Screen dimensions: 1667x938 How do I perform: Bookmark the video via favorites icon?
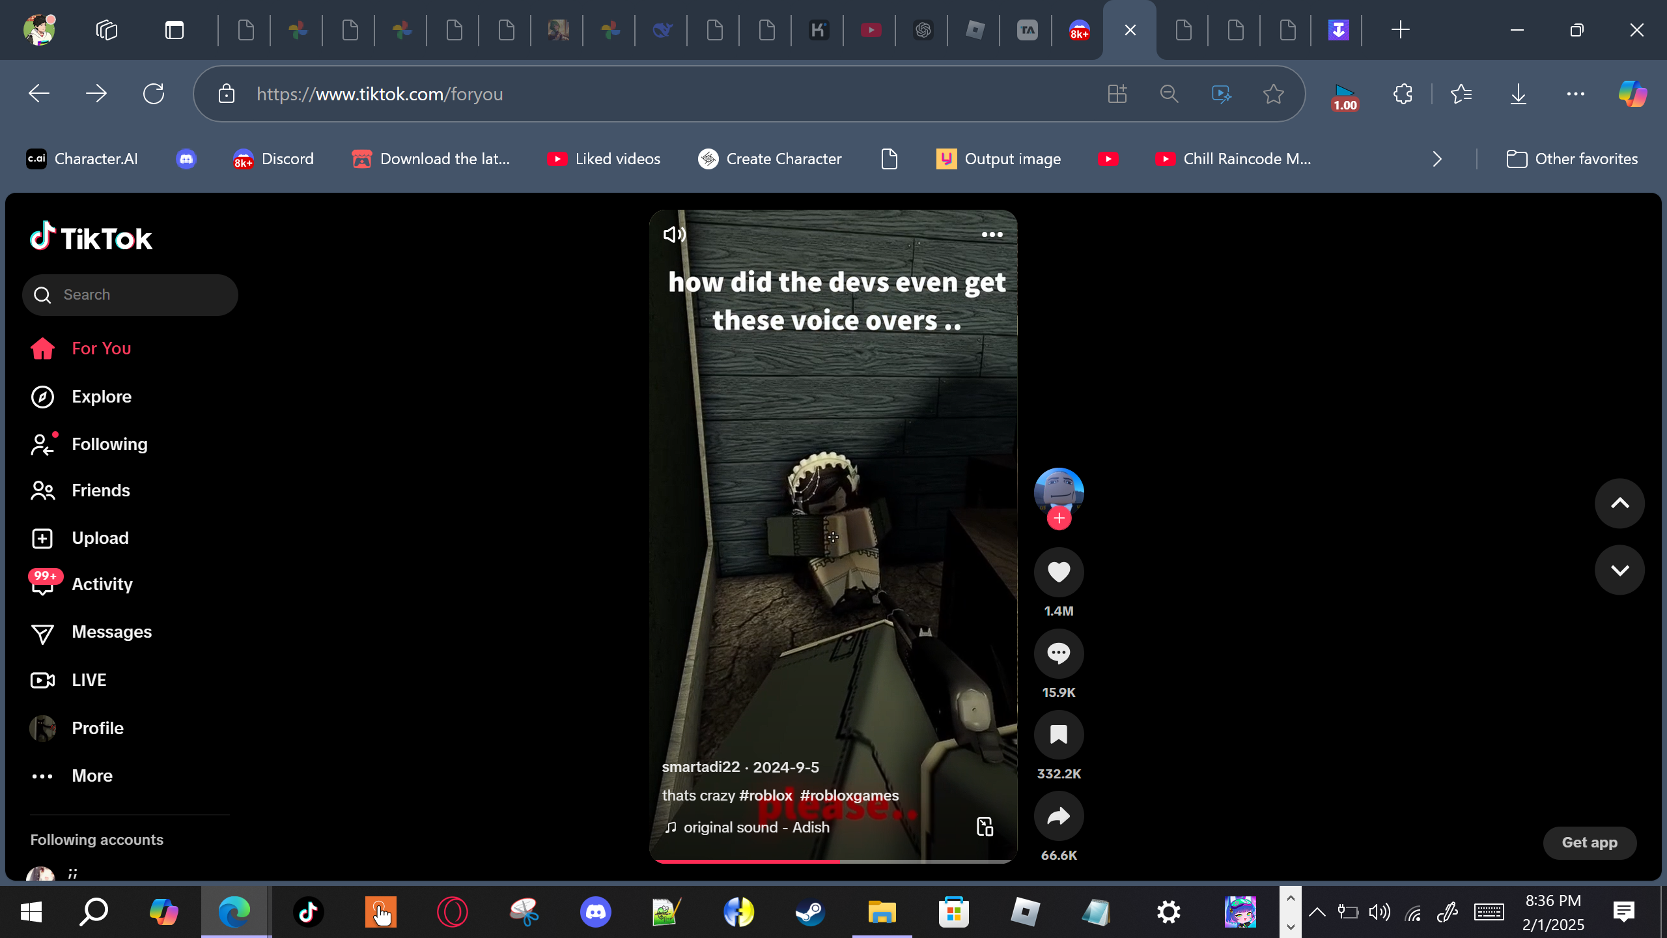coord(1059,735)
